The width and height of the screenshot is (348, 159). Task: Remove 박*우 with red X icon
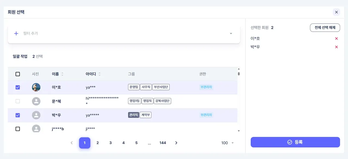336,47
